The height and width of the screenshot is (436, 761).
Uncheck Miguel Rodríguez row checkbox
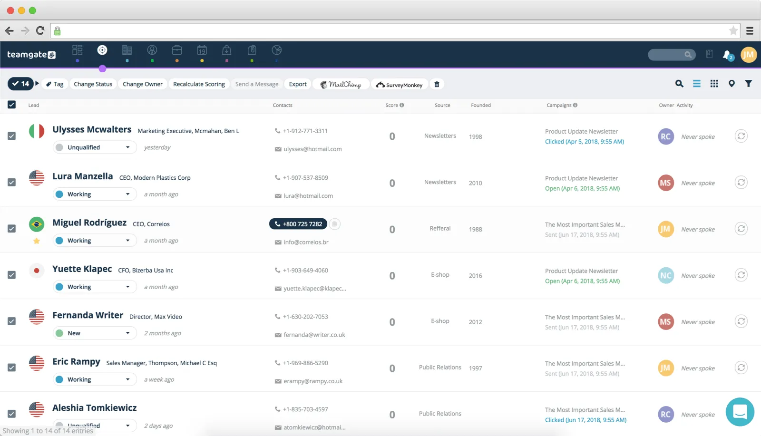click(x=12, y=229)
